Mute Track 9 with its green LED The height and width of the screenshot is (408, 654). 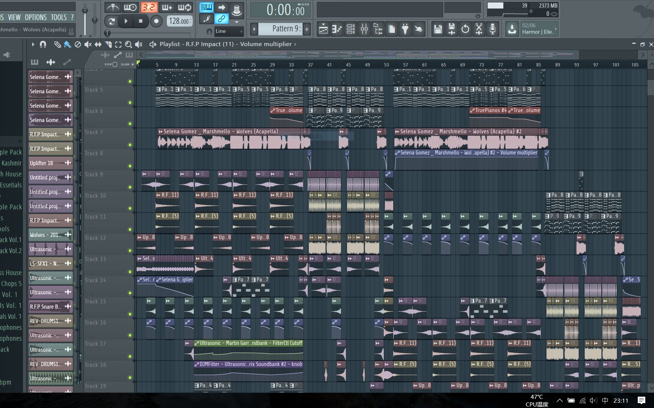(x=130, y=187)
